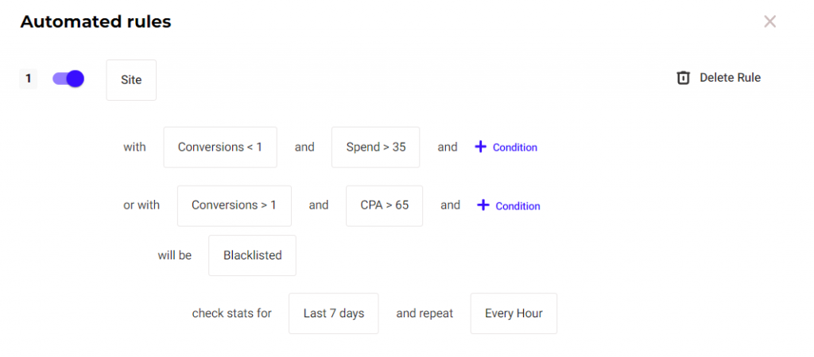Open the Site entity dropdown

(x=131, y=80)
